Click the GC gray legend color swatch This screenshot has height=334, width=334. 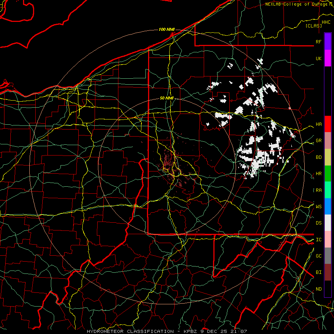[328, 256]
